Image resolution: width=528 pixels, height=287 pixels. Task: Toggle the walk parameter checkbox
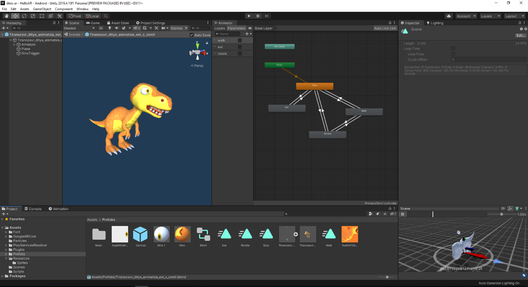click(x=240, y=40)
